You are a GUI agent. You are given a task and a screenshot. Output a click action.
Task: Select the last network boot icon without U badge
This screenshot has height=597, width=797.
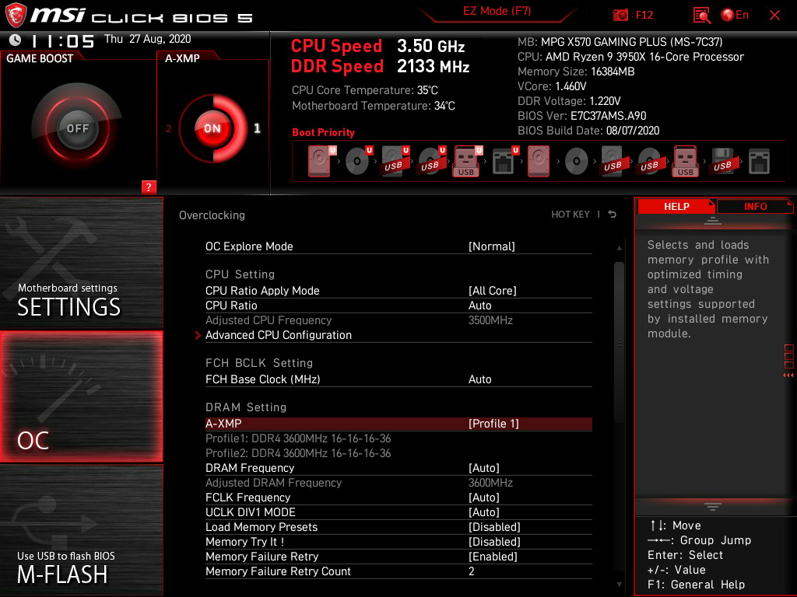coord(759,162)
